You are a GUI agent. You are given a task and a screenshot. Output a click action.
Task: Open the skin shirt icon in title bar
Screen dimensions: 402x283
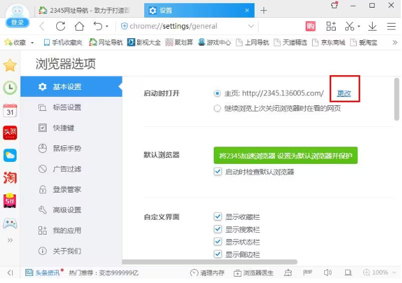pyautogui.click(x=334, y=5)
